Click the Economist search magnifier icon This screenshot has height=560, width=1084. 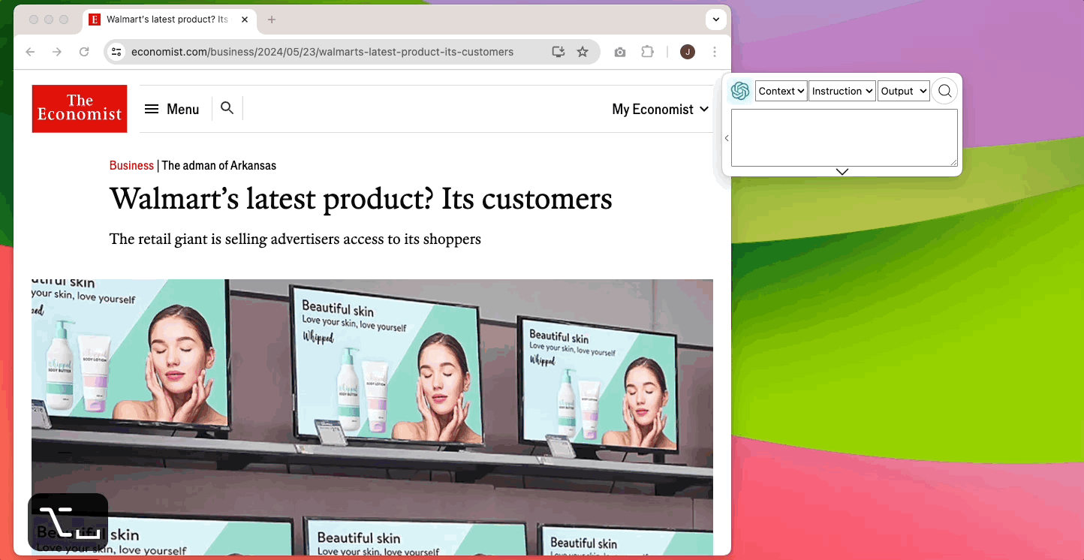(x=227, y=108)
